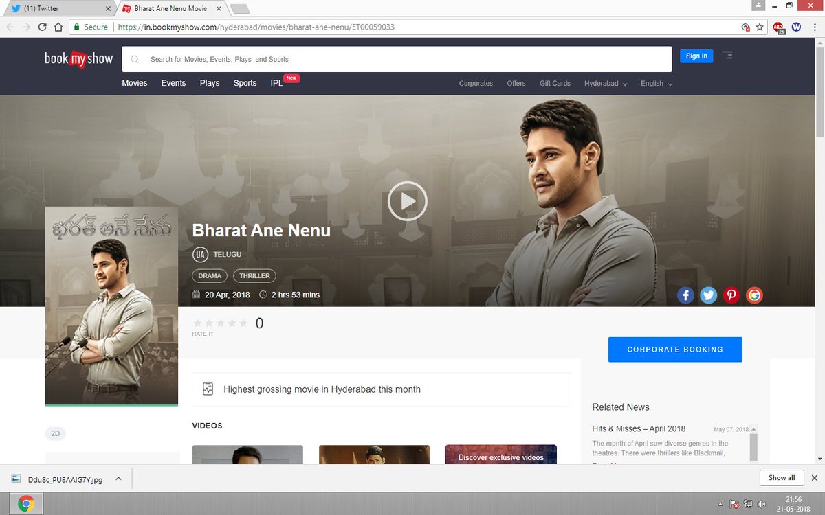825x515 pixels.
Task: Click the Sign In button
Action: click(696, 56)
